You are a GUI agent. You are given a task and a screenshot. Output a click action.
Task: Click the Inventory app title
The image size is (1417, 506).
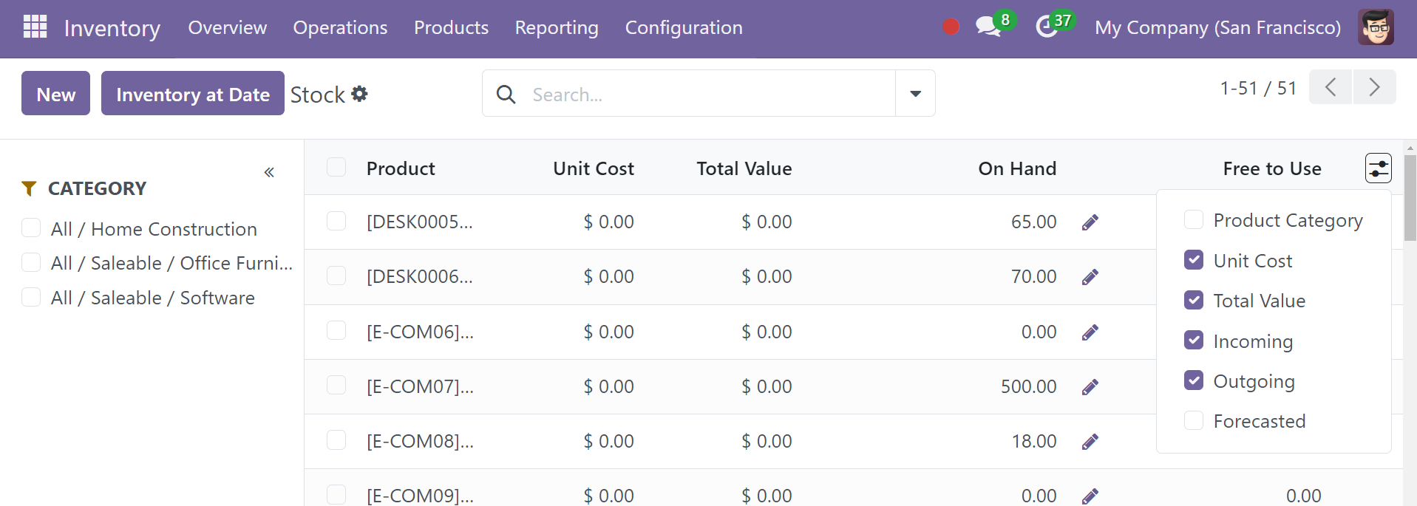click(x=112, y=28)
